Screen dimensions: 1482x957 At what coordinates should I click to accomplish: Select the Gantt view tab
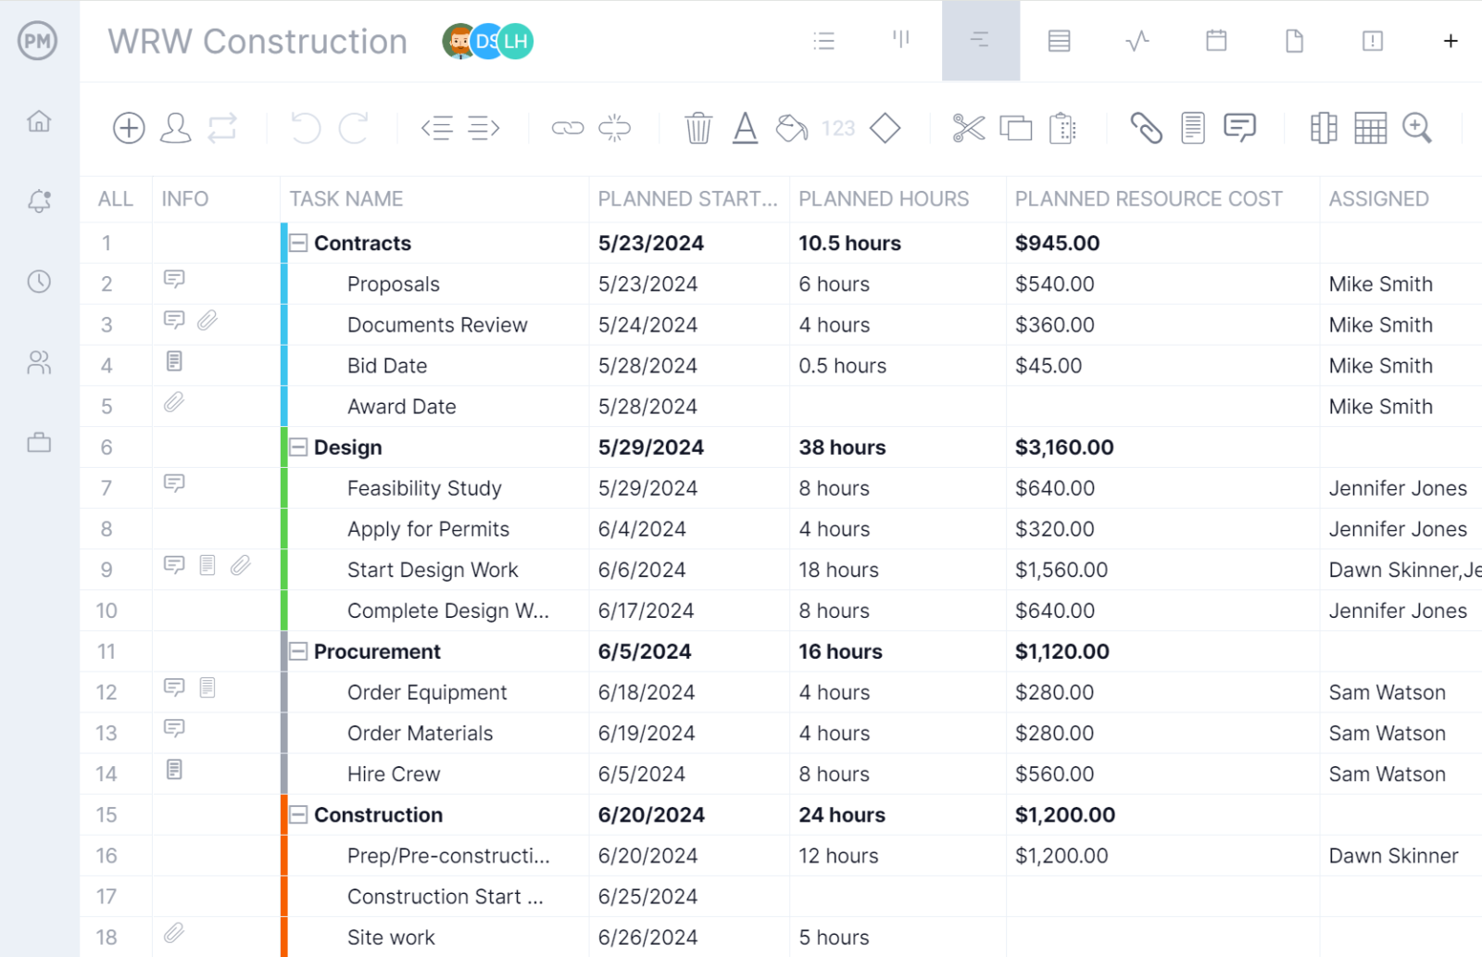(x=980, y=40)
